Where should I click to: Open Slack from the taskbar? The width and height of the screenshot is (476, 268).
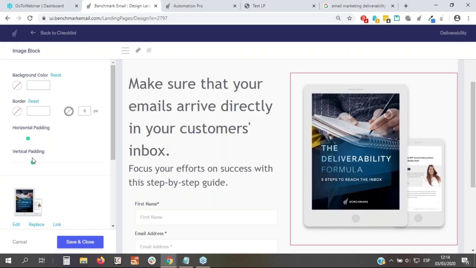point(152,261)
